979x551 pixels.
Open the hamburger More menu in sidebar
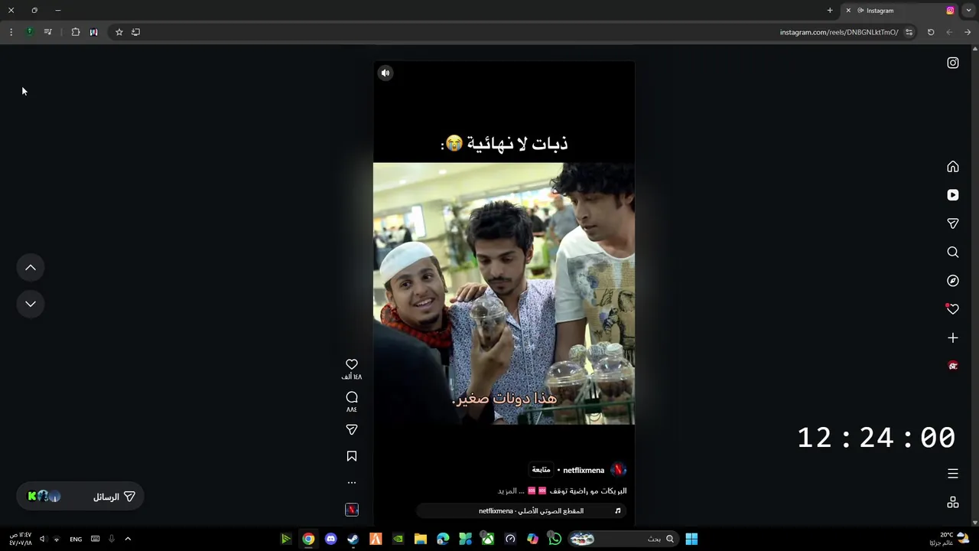click(953, 474)
